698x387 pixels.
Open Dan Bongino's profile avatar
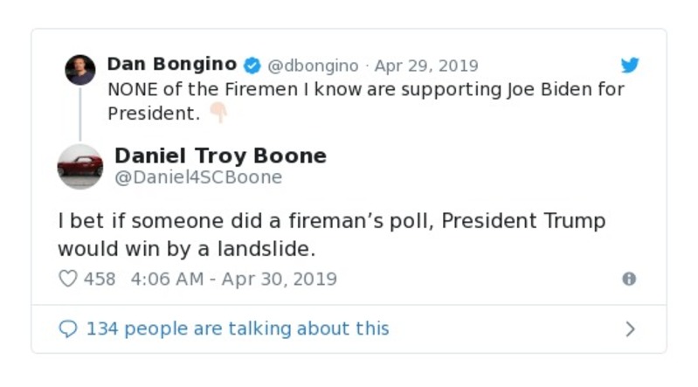[x=79, y=69]
